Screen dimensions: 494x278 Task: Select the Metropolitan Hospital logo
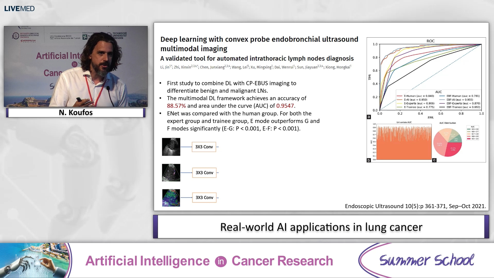28,41
